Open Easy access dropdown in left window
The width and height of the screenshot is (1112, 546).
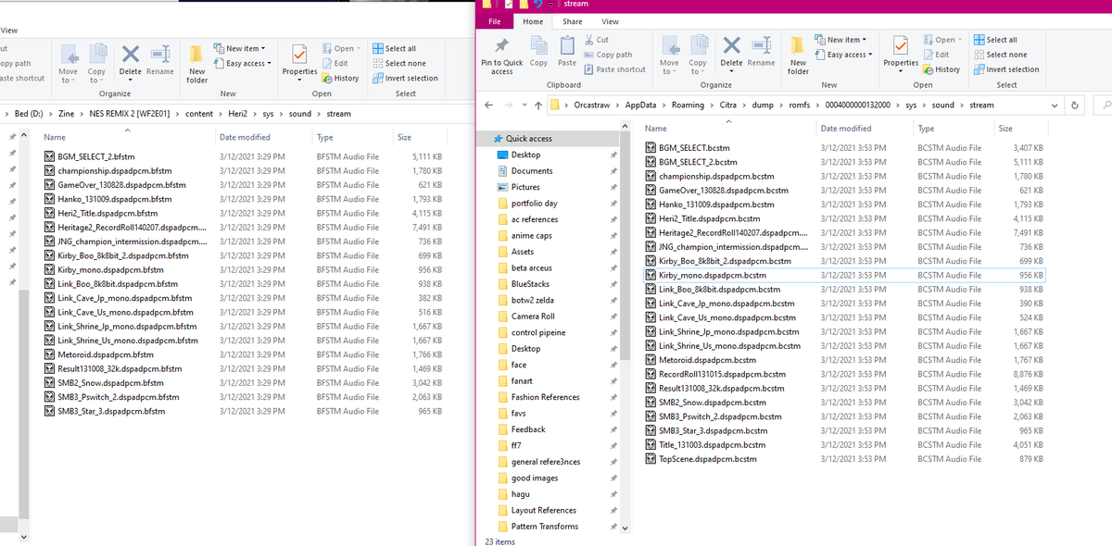(x=243, y=63)
